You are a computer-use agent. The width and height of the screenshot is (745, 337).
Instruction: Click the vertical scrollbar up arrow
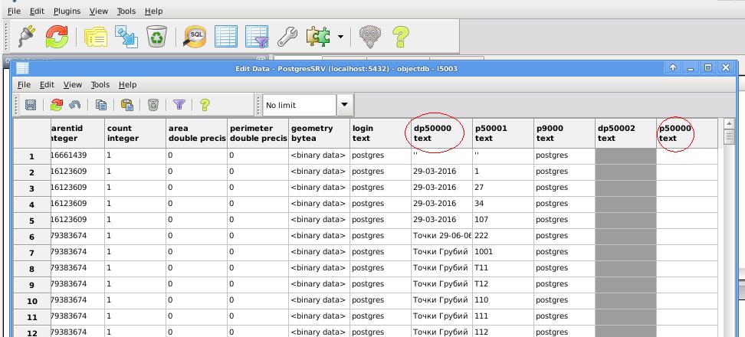[x=728, y=124]
